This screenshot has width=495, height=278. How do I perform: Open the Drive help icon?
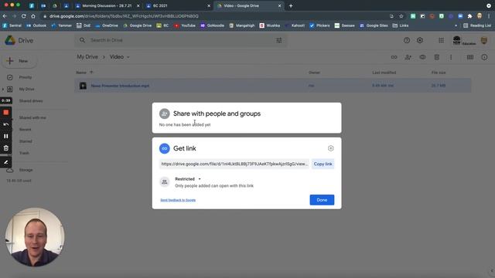point(407,40)
